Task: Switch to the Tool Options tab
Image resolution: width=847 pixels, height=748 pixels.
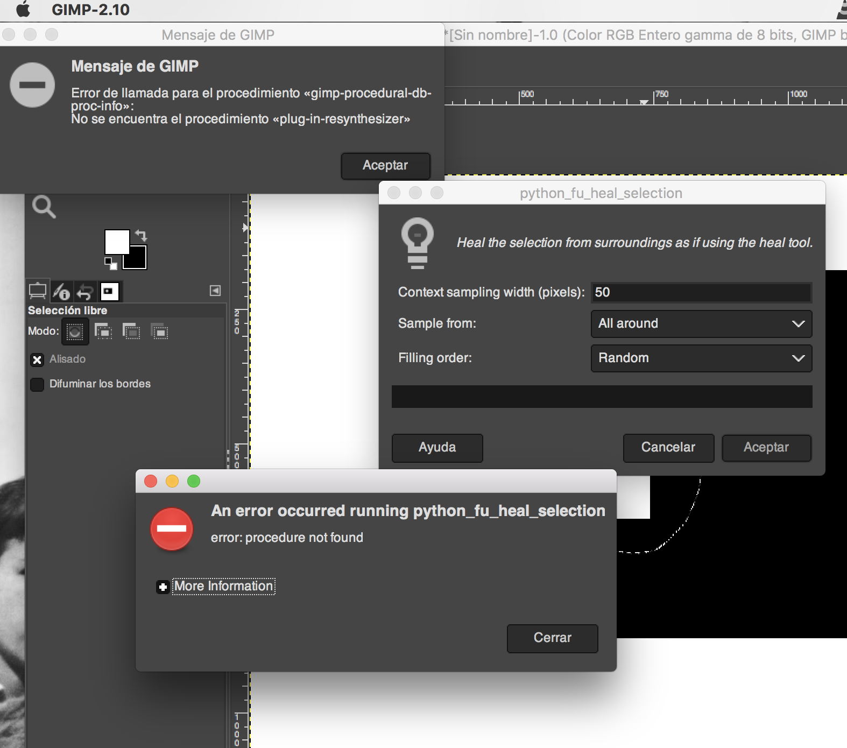Action: pyautogui.click(x=38, y=291)
